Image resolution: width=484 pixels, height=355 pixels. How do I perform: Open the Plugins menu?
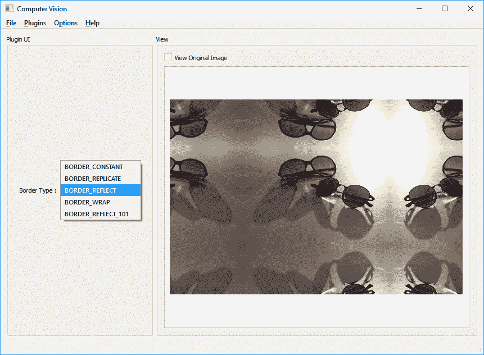point(35,23)
